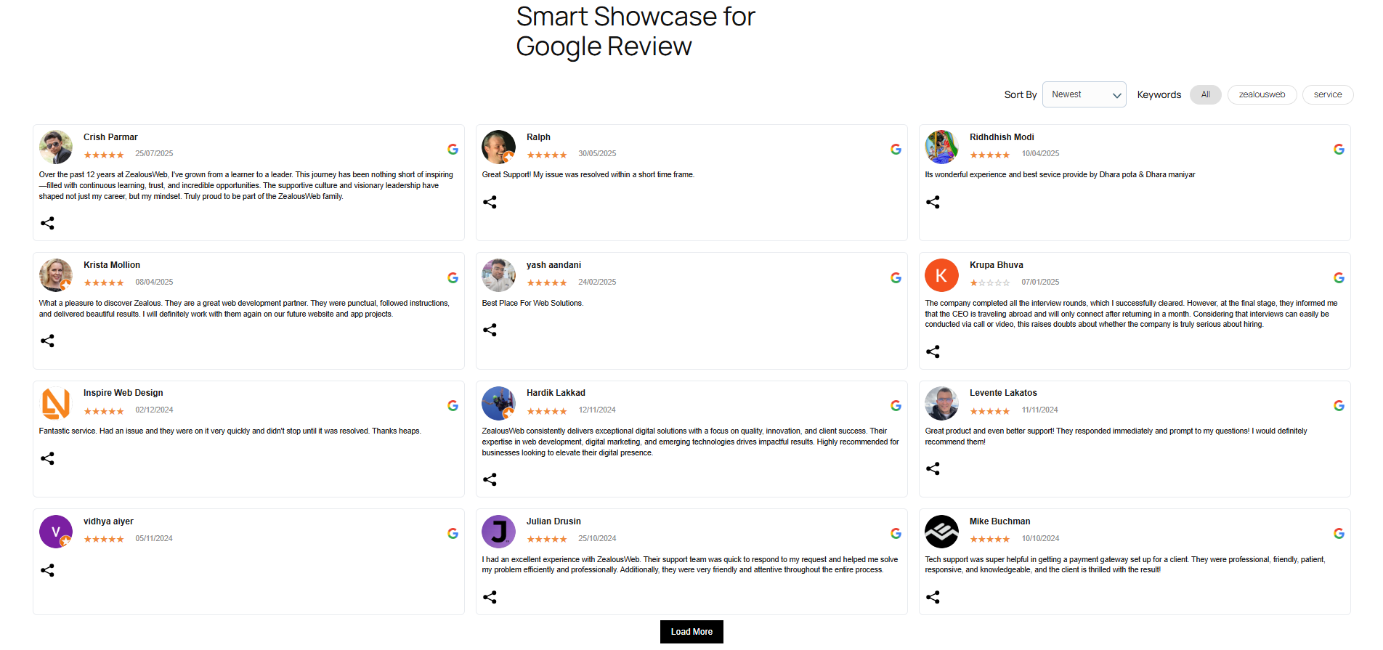Click the Load More button
The width and height of the screenshot is (1383, 650).
pos(691,632)
